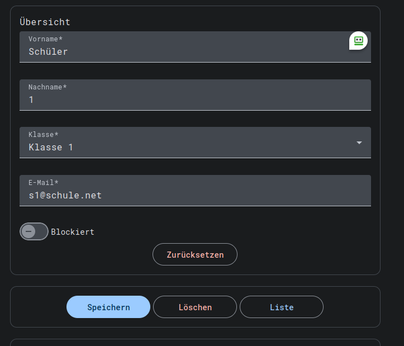Go to Liste
This screenshot has width=404, height=346.
tap(282, 307)
